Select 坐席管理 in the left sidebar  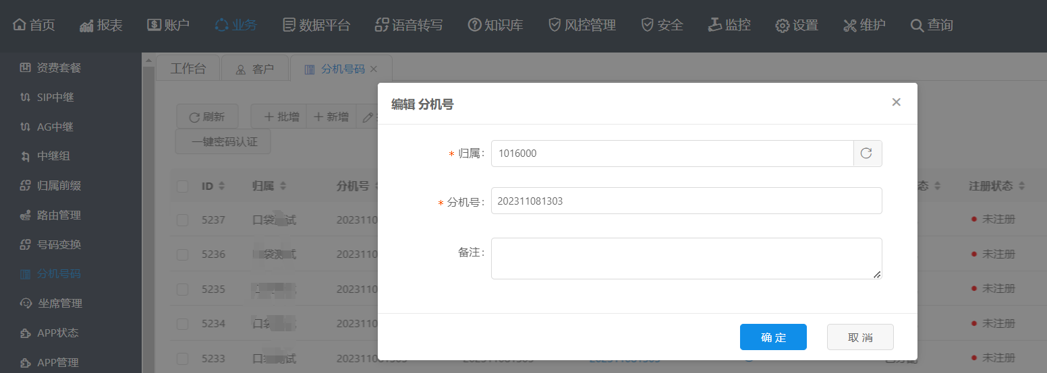click(x=59, y=304)
